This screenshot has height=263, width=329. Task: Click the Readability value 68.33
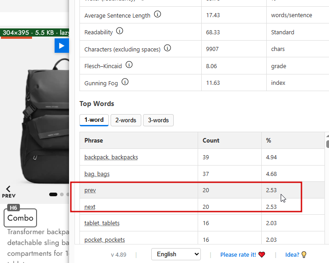tap(213, 32)
